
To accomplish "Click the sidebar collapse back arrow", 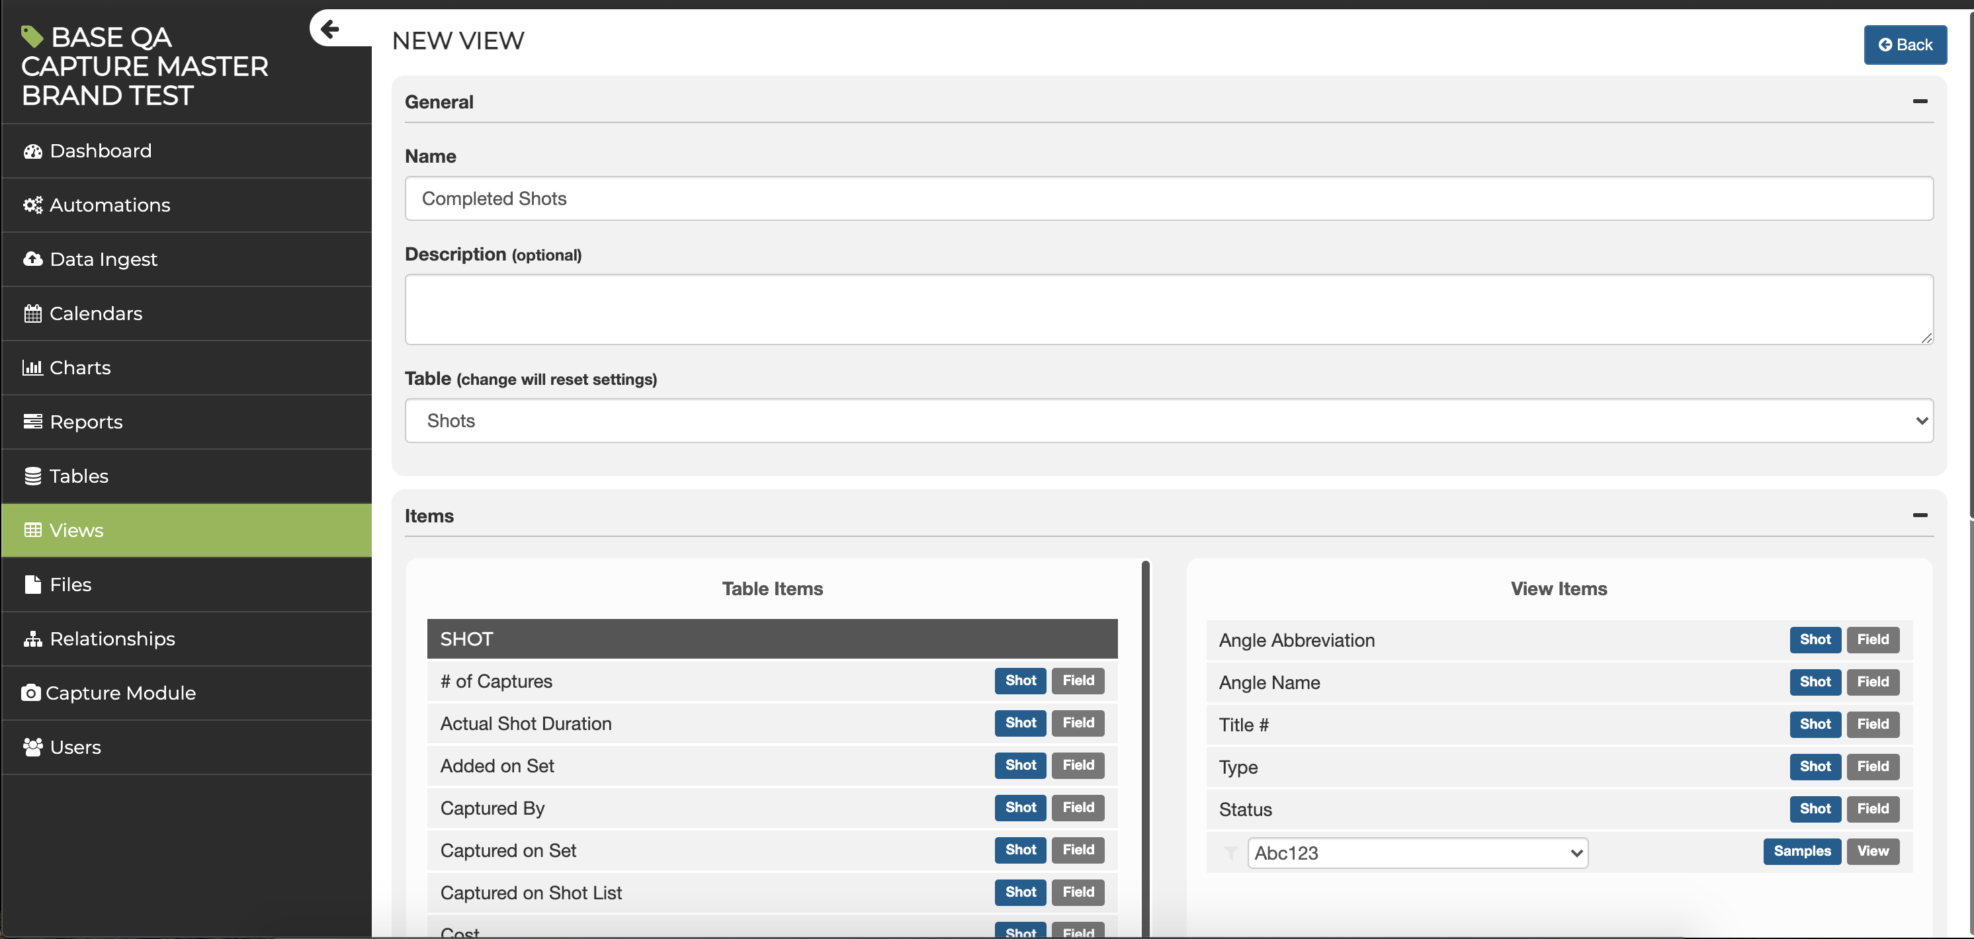I will click(330, 29).
